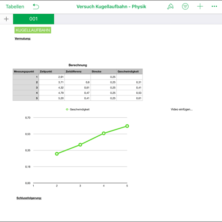
Task: Select the Zeitpunkt column header
Action: point(52,71)
